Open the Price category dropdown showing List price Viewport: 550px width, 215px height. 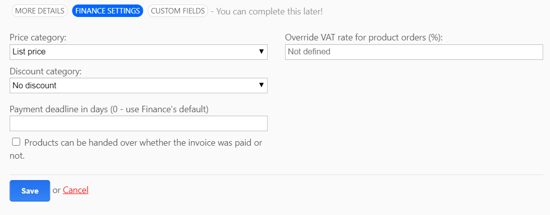point(138,52)
